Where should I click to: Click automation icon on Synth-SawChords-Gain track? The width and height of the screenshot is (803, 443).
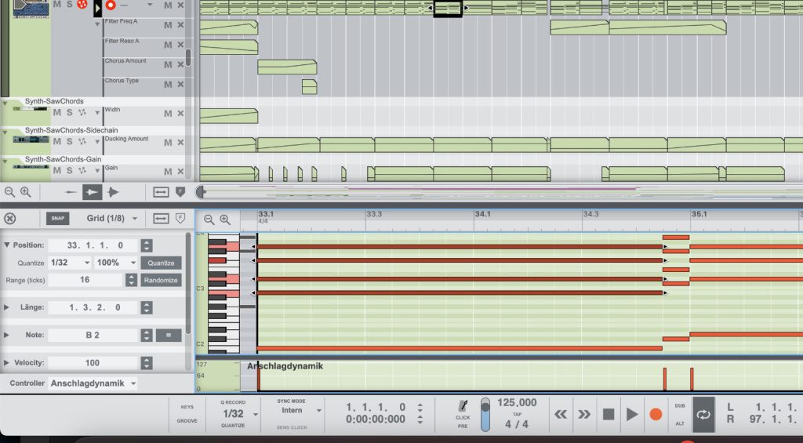(82, 171)
